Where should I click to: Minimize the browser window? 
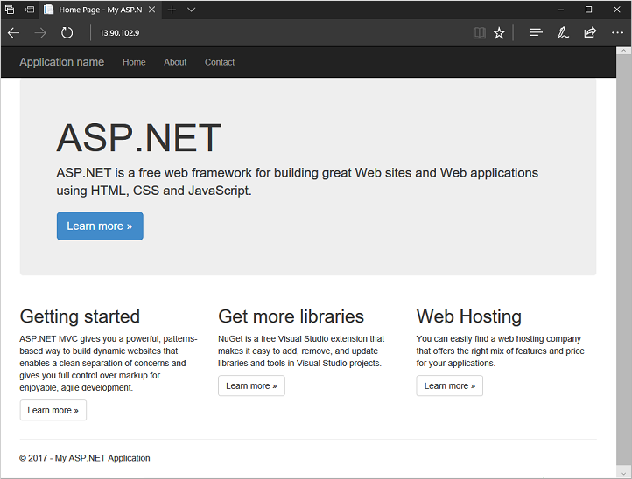point(560,10)
